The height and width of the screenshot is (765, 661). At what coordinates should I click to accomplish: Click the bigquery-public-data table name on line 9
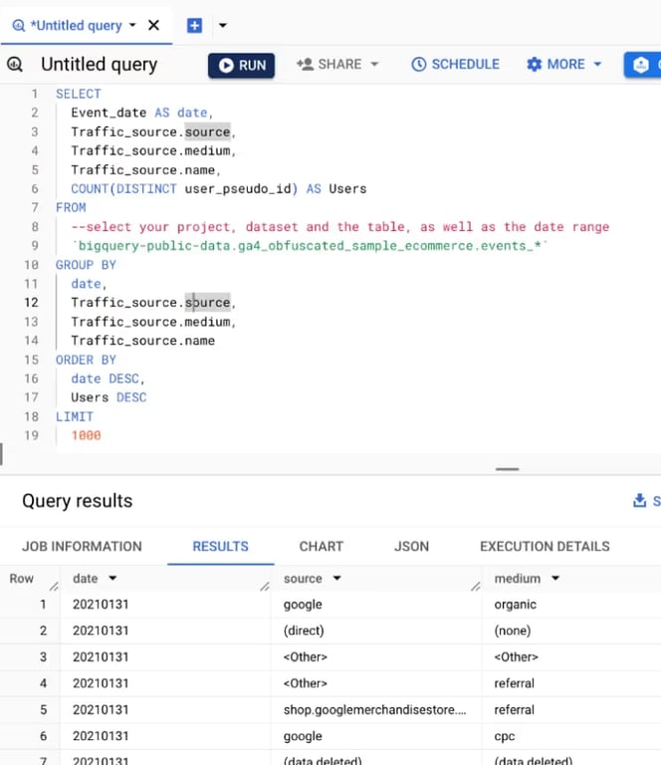pyautogui.click(x=310, y=246)
